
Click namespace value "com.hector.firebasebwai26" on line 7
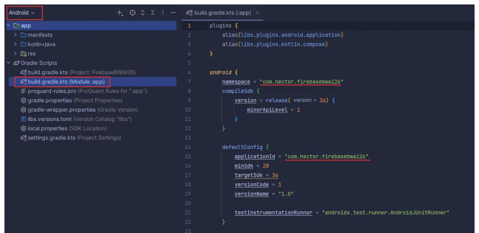pyautogui.click(x=302, y=82)
